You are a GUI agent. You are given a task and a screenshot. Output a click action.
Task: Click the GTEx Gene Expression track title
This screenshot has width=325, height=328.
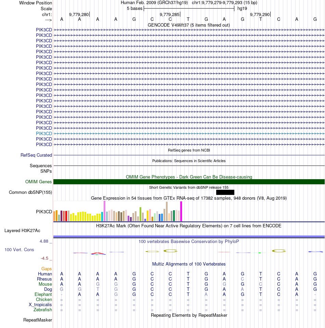point(189,198)
